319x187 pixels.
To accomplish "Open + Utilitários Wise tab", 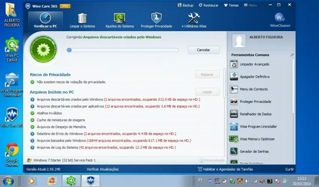I will (x=194, y=21).
